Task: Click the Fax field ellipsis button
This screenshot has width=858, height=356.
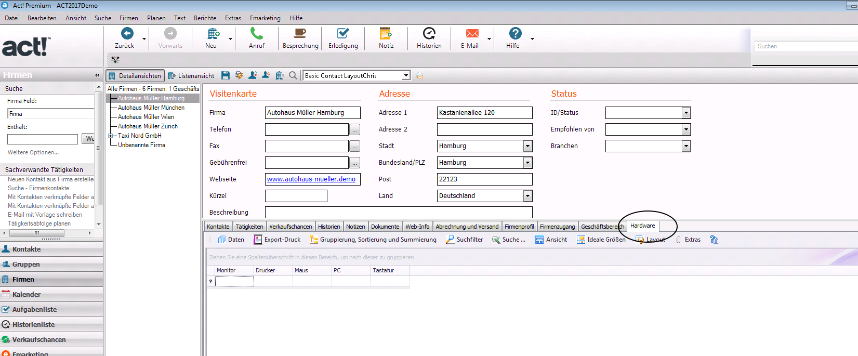Action: (x=354, y=146)
